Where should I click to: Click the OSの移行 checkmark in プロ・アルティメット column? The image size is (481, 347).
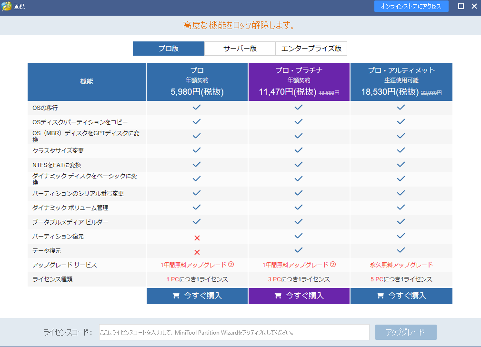pyautogui.click(x=401, y=107)
